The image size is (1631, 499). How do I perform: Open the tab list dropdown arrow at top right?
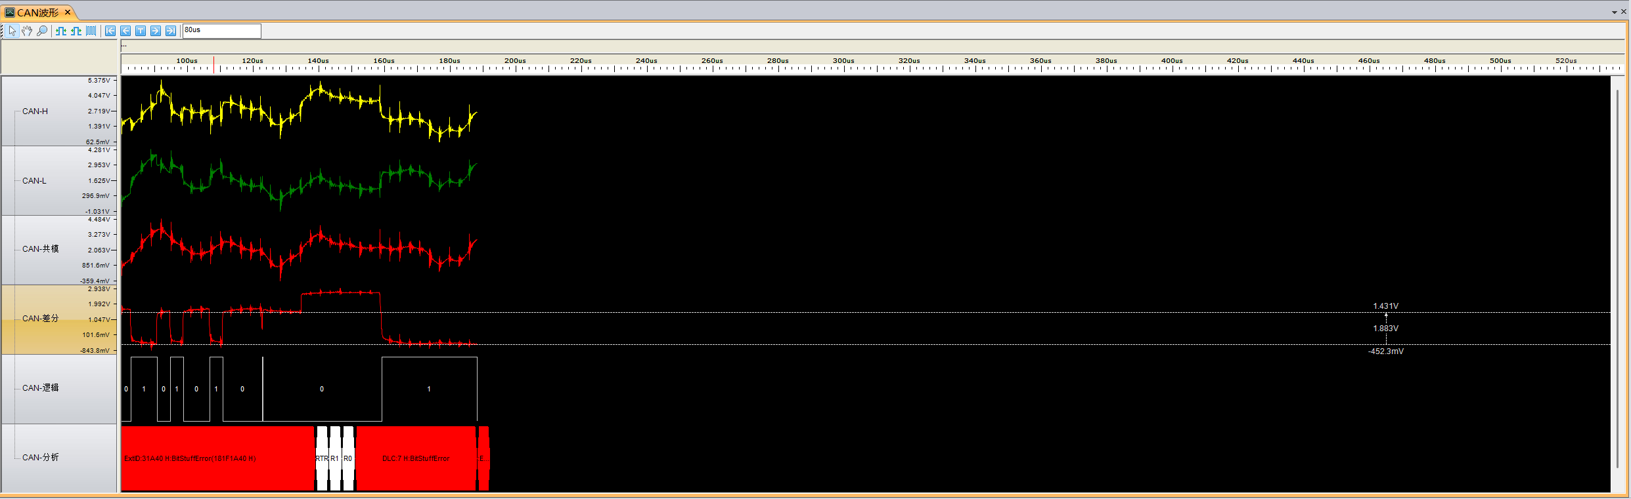[1615, 12]
